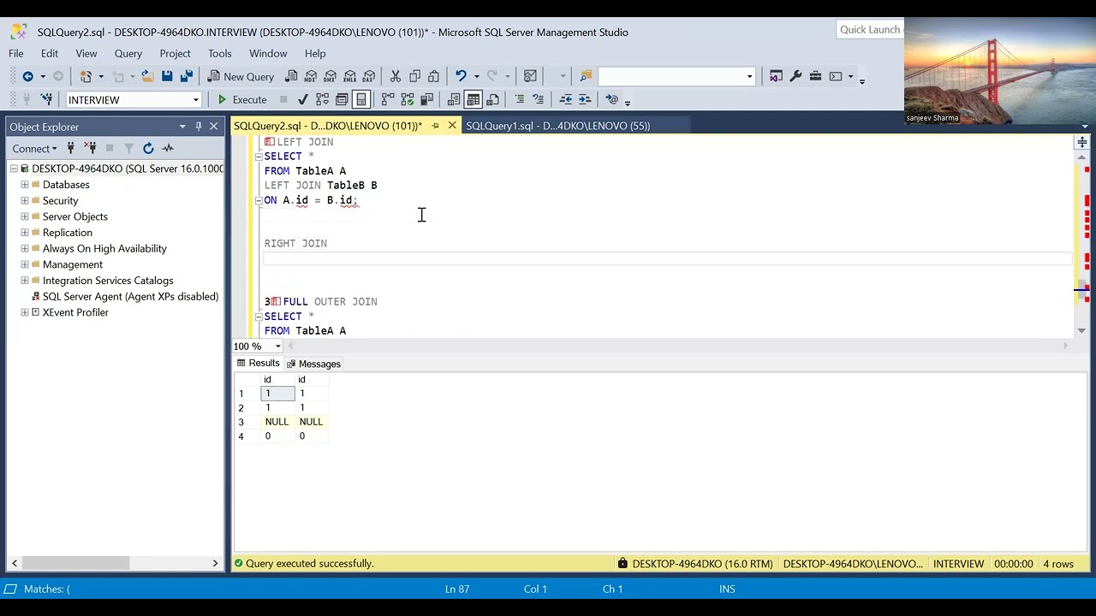Open the Connect dropdown in Object Explorer
The width and height of the screenshot is (1096, 616).
34,148
